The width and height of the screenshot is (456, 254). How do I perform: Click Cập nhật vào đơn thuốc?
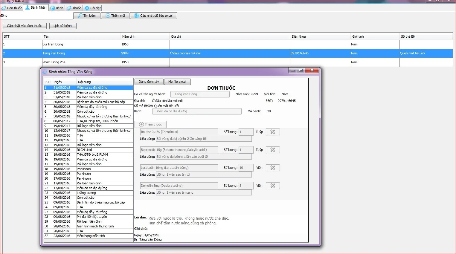[x=25, y=26]
